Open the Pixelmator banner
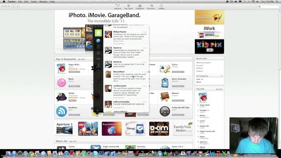The width and height of the screenshot is (281, 158). tap(209, 17)
